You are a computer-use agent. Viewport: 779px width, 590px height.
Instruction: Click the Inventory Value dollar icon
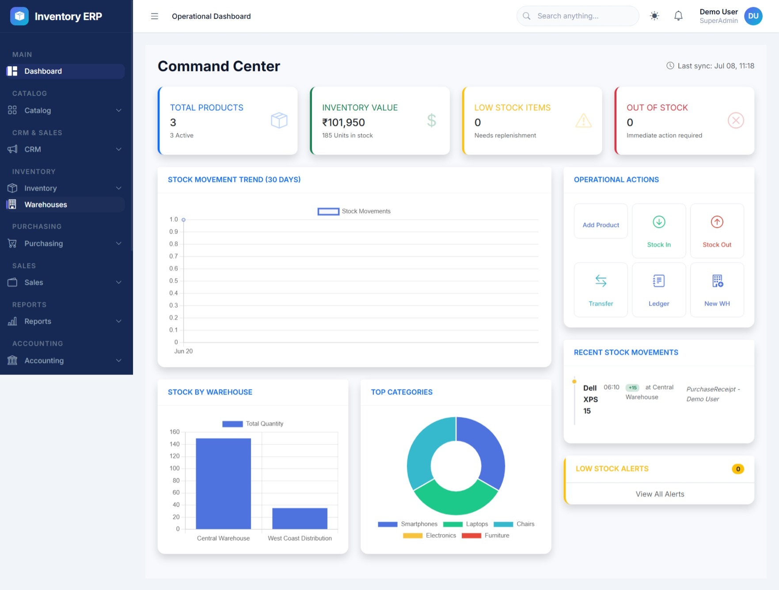tap(432, 120)
